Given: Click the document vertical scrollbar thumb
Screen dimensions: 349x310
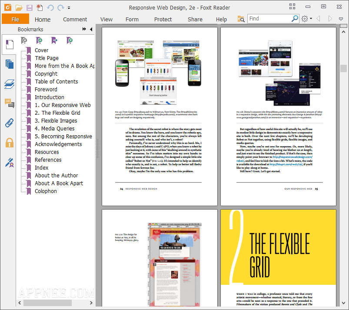Looking at the screenshot, I should point(343,68).
